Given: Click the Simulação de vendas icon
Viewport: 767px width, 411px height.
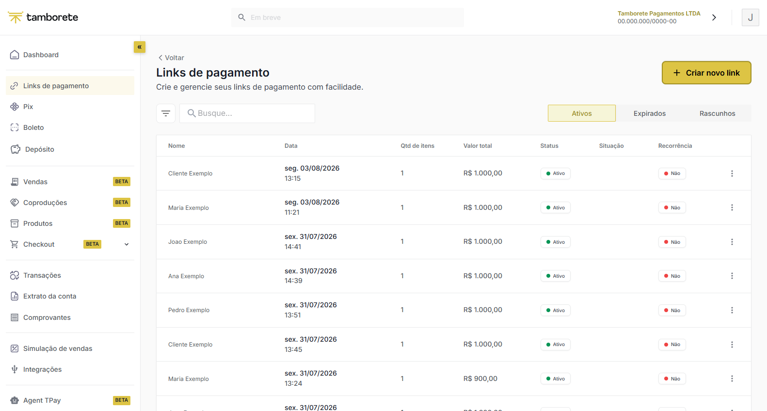Looking at the screenshot, I should tap(15, 348).
